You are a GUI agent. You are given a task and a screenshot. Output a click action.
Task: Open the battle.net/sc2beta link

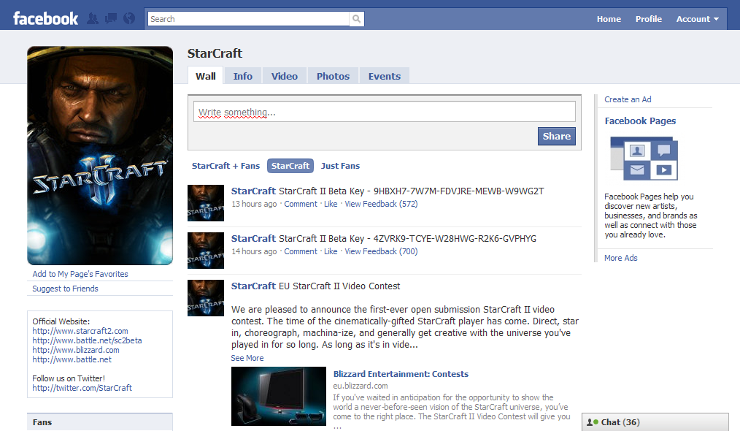point(87,340)
